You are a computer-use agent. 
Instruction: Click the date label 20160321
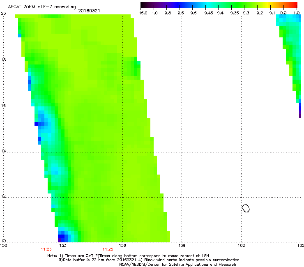[x=89, y=11]
